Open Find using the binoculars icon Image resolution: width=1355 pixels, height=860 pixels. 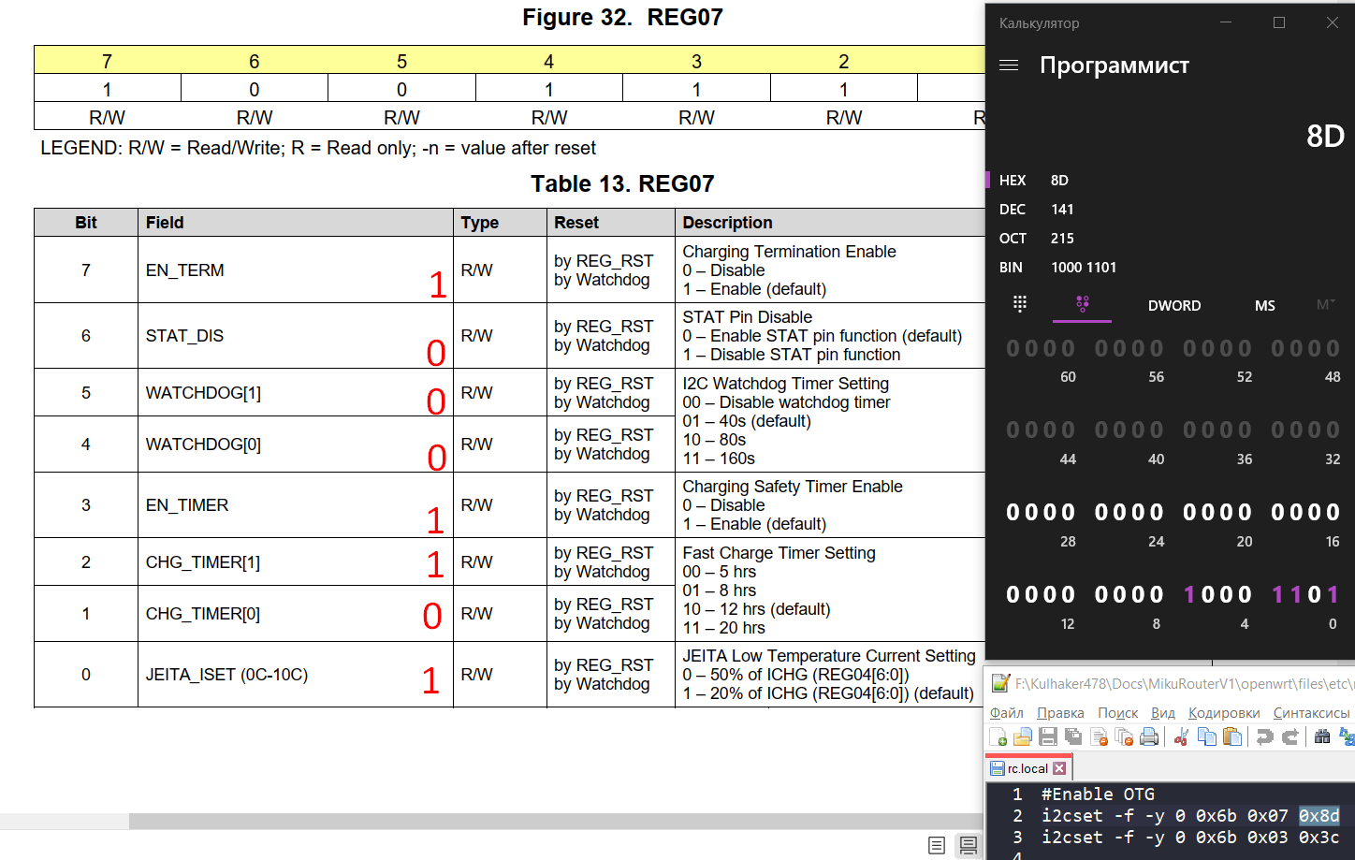click(1322, 737)
